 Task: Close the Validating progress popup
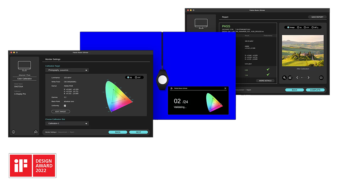click(225, 88)
